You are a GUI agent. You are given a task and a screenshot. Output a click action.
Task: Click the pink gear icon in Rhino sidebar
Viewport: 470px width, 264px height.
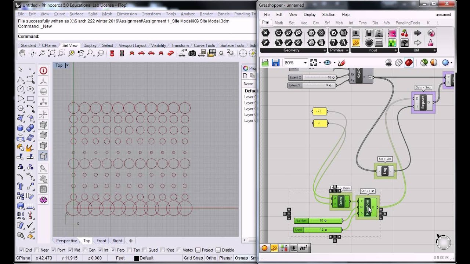pos(43,200)
